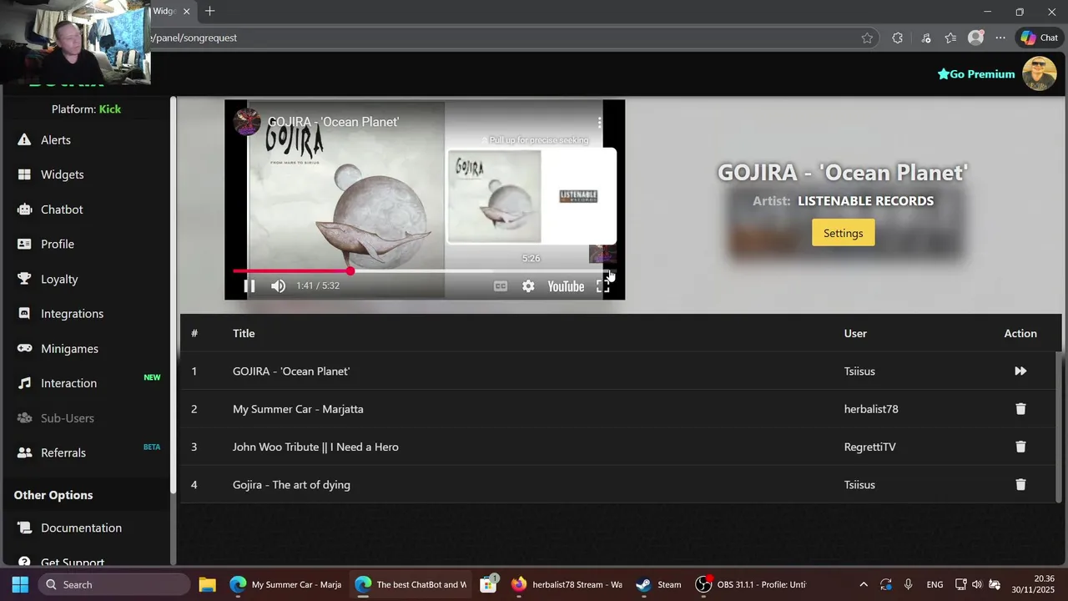Image resolution: width=1068 pixels, height=601 pixels.
Task: Switch to the OBS 31.1.1 window
Action: 752,584
